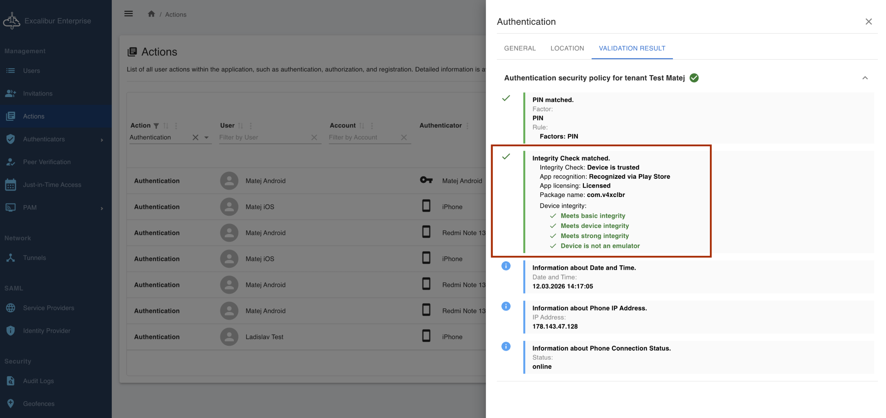Image resolution: width=886 pixels, height=418 pixels.
Task: Click the hamburger menu icon
Action: click(x=128, y=14)
